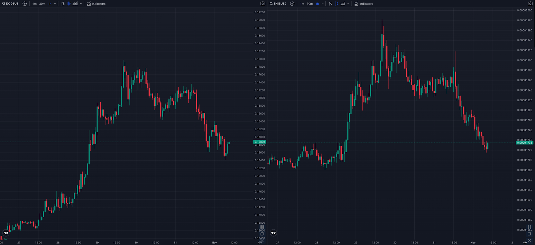Switch SHIBUSC chart to bars style

click(330, 4)
